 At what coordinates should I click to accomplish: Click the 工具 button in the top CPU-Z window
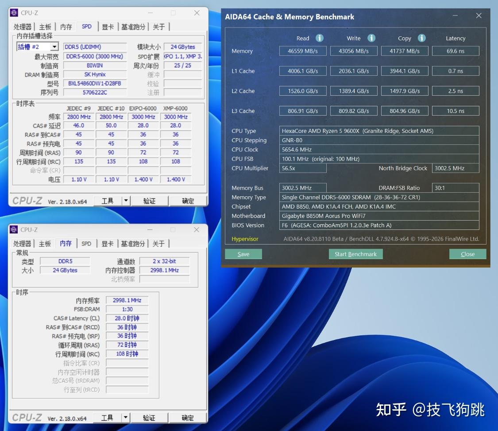click(108, 201)
